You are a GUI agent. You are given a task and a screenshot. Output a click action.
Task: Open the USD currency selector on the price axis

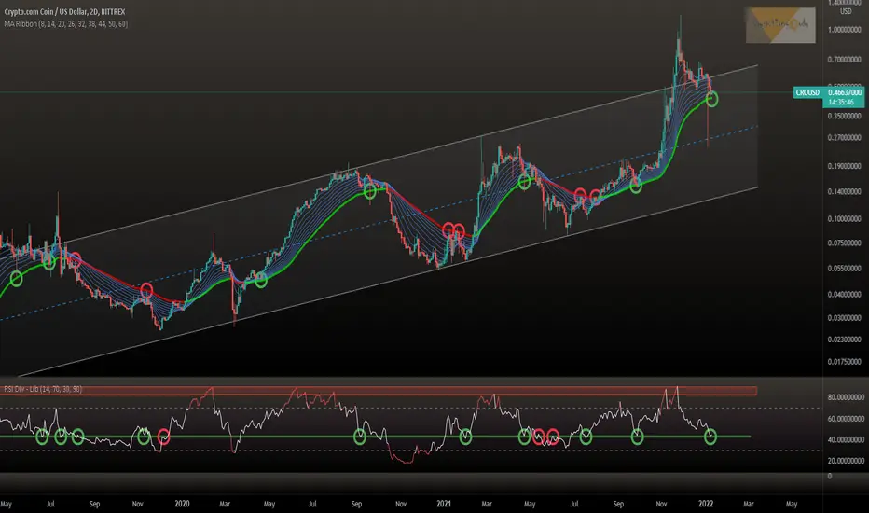coord(845,11)
